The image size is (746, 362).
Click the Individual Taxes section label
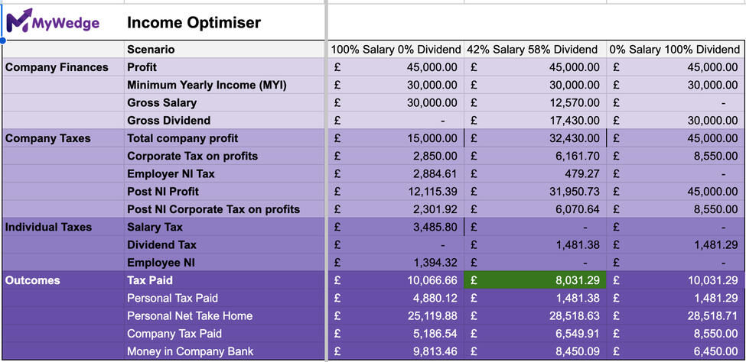click(x=49, y=227)
